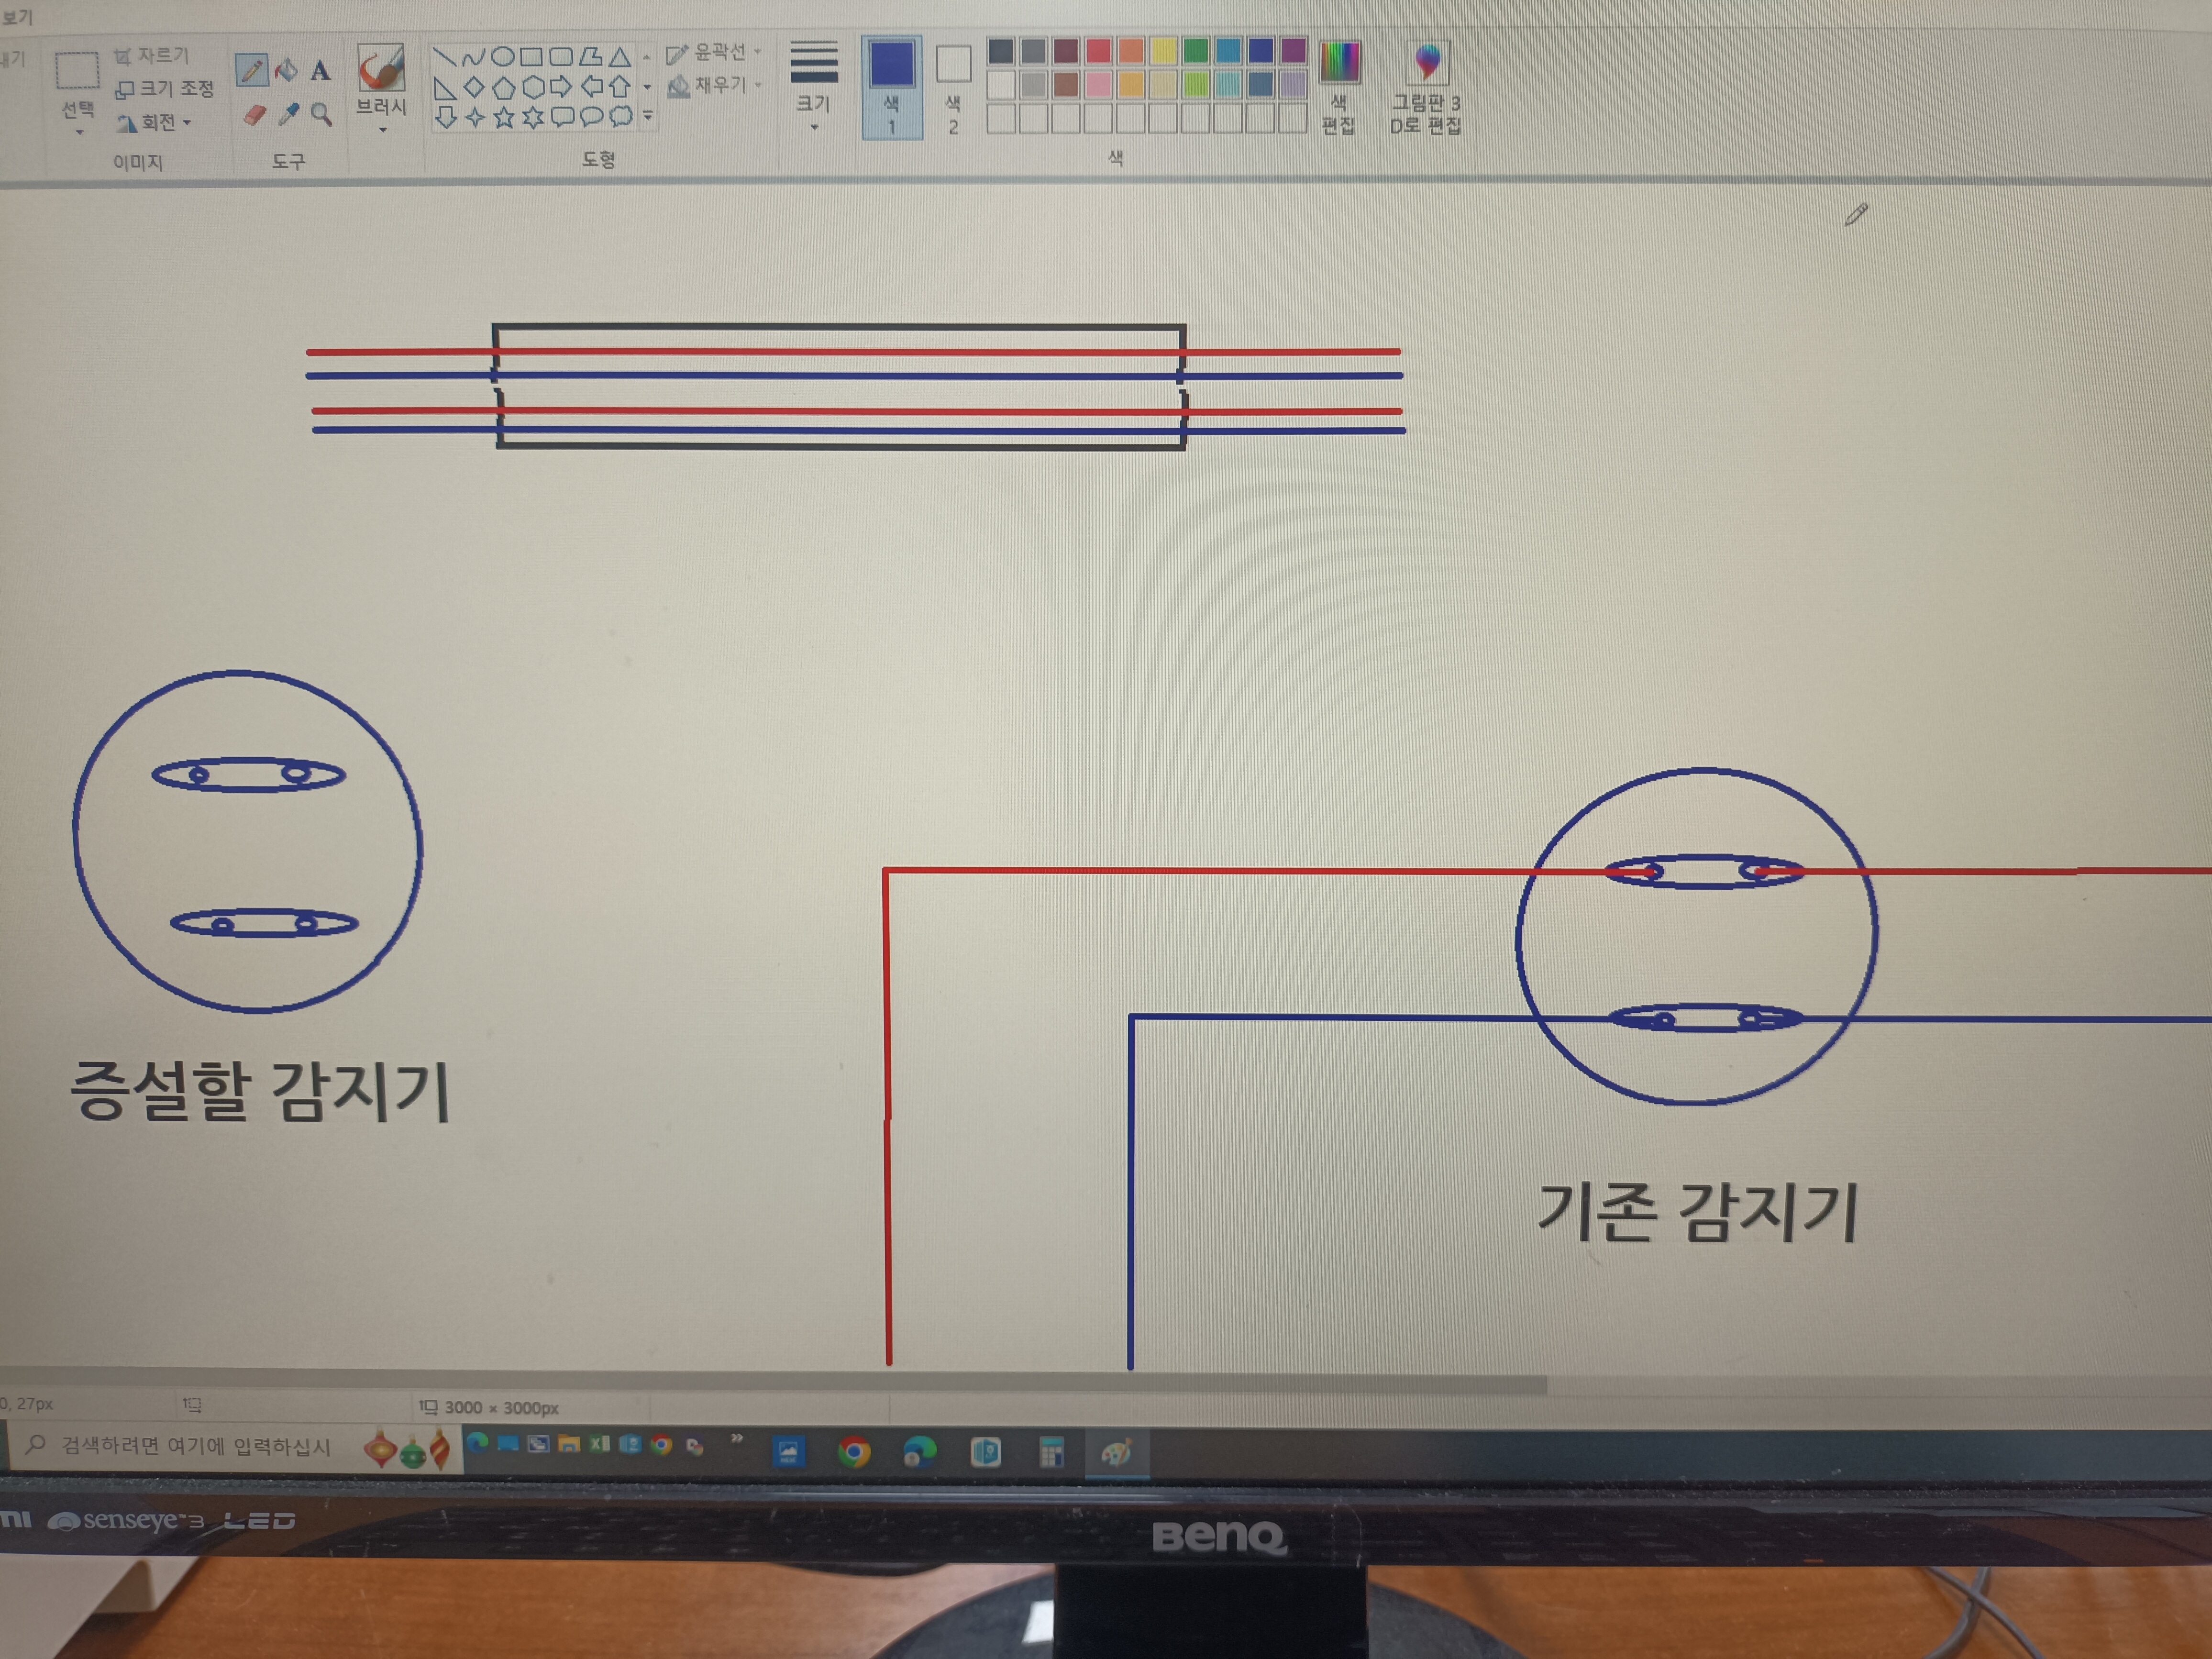Viewport: 2212px width, 1659px height.
Task: Select the Magnifier zoom tool
Action: click(321, 114)
